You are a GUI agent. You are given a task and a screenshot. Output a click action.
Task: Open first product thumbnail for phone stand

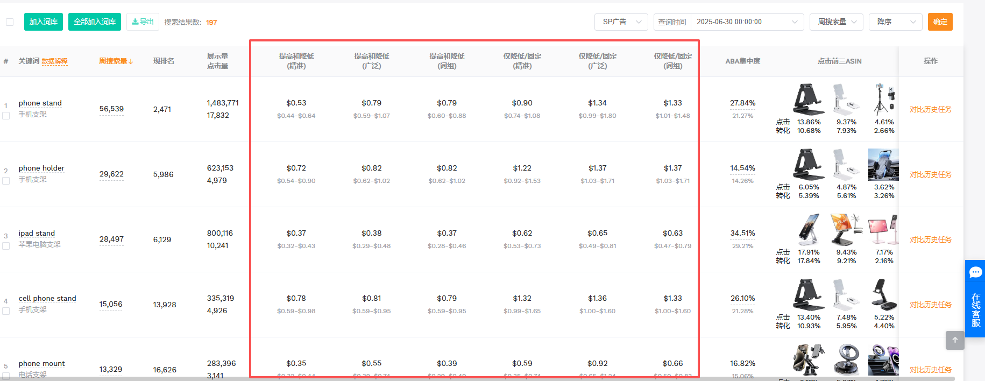click(808, 100)
